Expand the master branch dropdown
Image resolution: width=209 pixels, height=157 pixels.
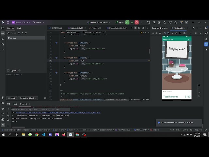tap(39, 22)
